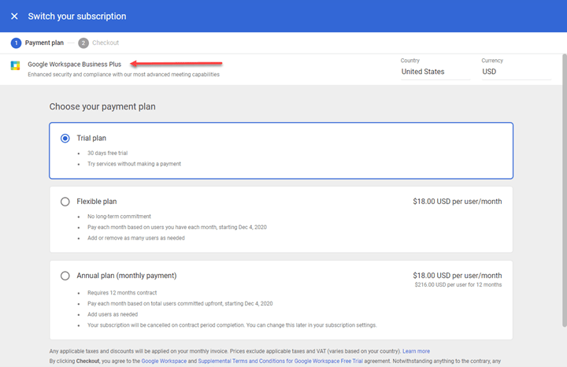The width and height of the screenshot is (567, 367).
Task: Click the step 2 number circle
Action: click(83, 43)
